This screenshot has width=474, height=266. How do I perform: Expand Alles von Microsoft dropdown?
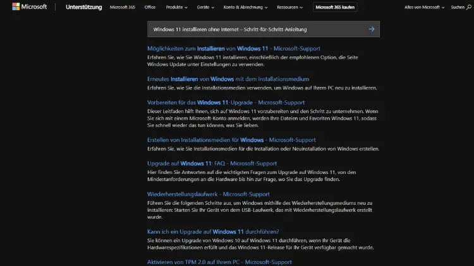(425, 7)
